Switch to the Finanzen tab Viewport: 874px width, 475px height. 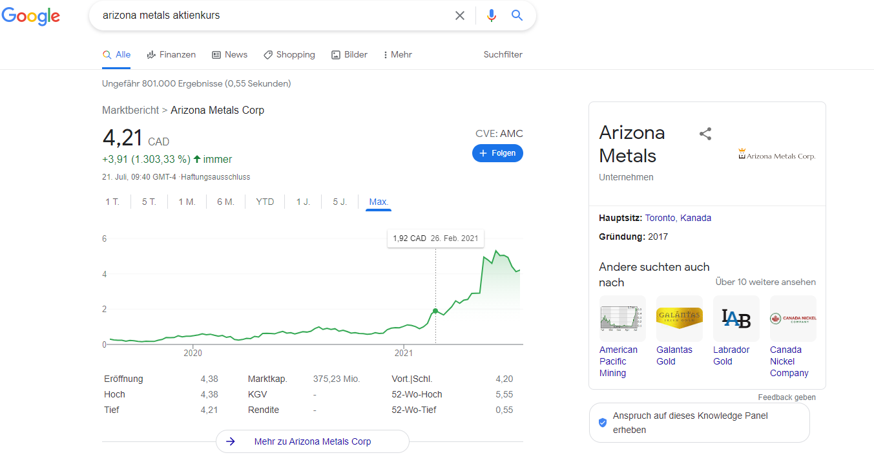pyautogui.click(x=171, y=55)
